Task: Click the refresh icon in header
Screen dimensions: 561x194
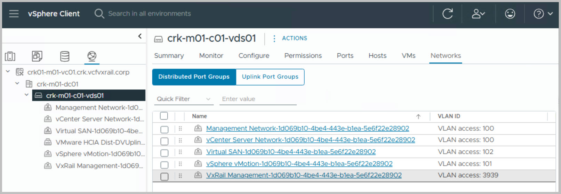Action: (447, 14)
